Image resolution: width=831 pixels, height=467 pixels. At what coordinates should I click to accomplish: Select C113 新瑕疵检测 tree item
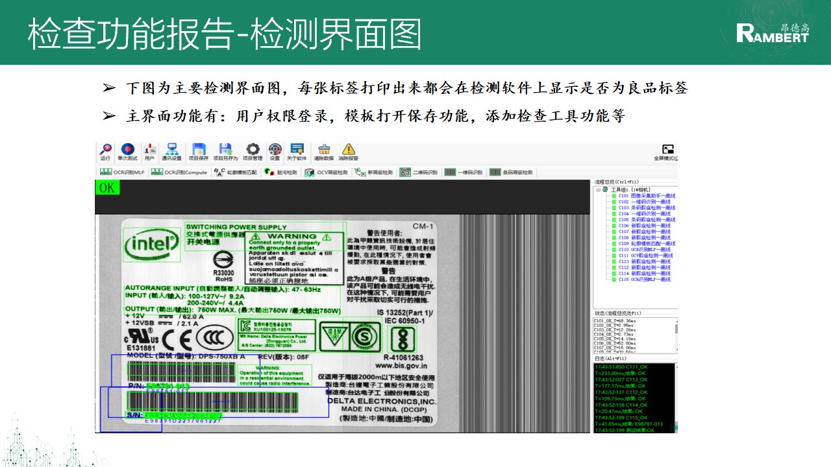(644, 261)
